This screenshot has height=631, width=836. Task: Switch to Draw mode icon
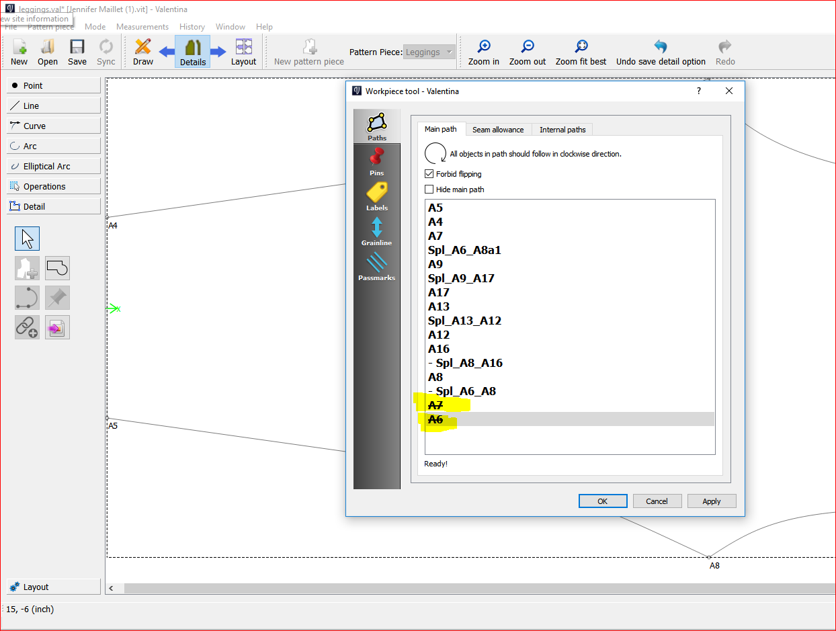[142, 47]
